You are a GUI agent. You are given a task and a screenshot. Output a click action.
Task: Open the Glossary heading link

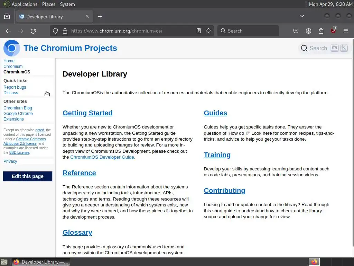point(77,232)
